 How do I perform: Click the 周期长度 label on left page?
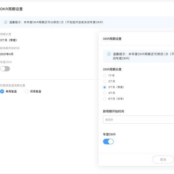tap(5, 34)
